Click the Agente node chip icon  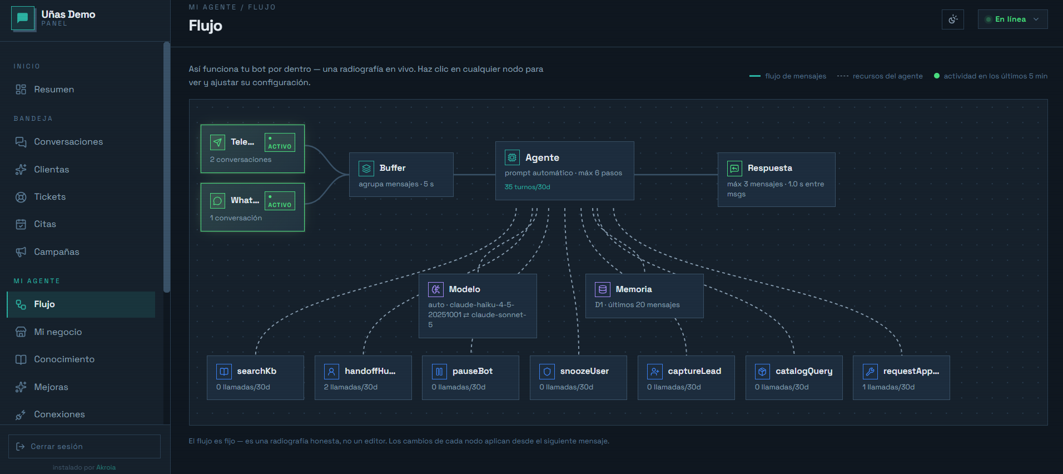click(512, 157)
